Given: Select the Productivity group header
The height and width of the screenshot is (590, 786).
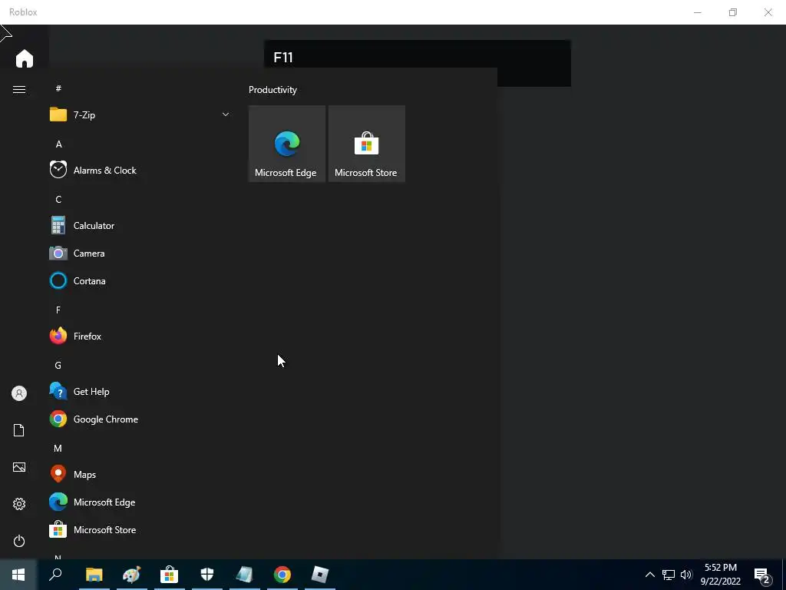Looking at the screenshot, I should coord(272,90).
